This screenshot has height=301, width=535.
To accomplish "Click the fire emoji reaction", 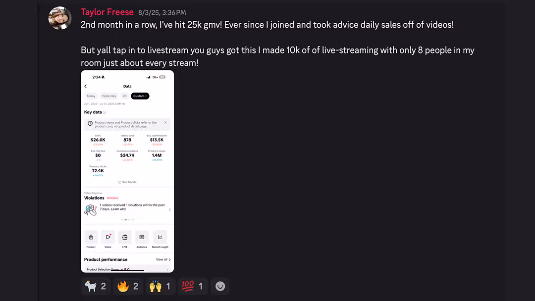I will point(128,286).
